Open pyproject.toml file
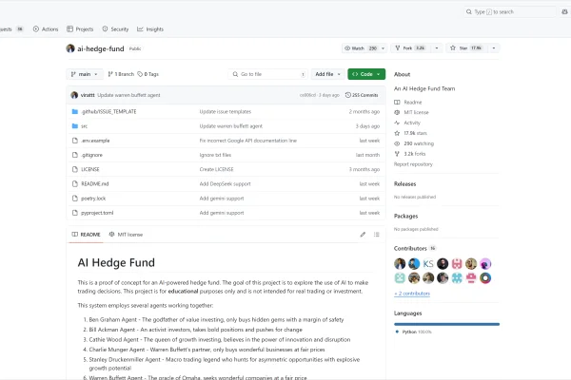 (x=97, y=213)
